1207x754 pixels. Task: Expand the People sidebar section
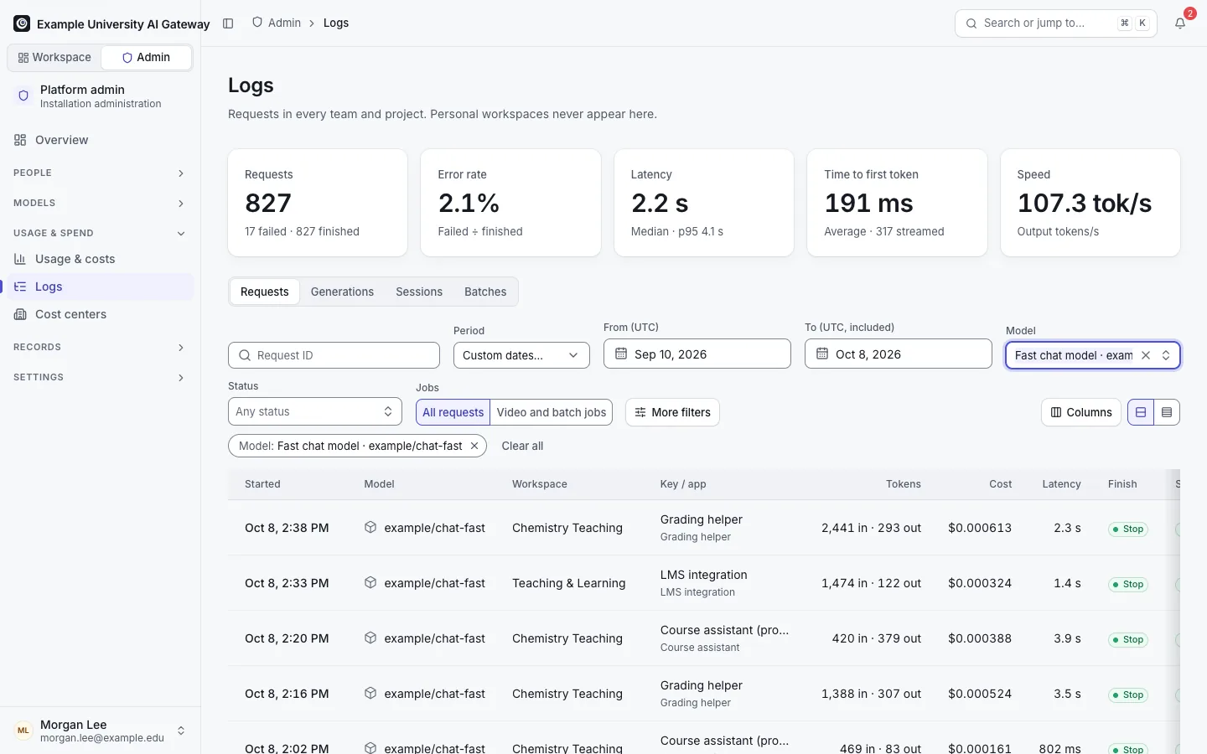[x=100, y=173]
